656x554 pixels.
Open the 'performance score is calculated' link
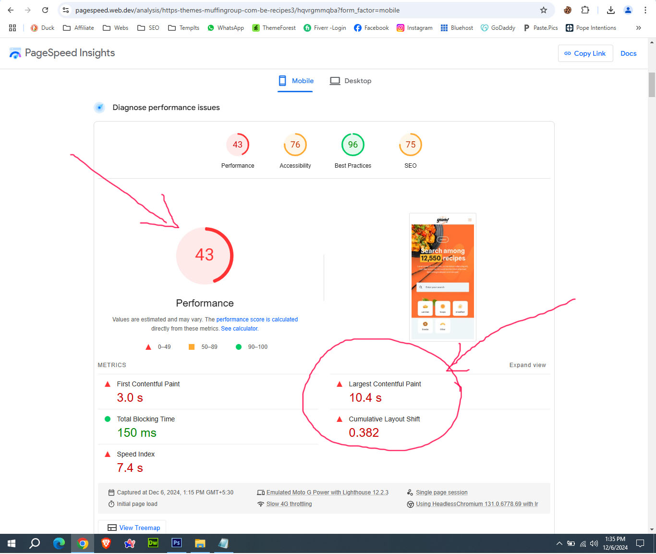pyautogui.click(x=257, y=320)
